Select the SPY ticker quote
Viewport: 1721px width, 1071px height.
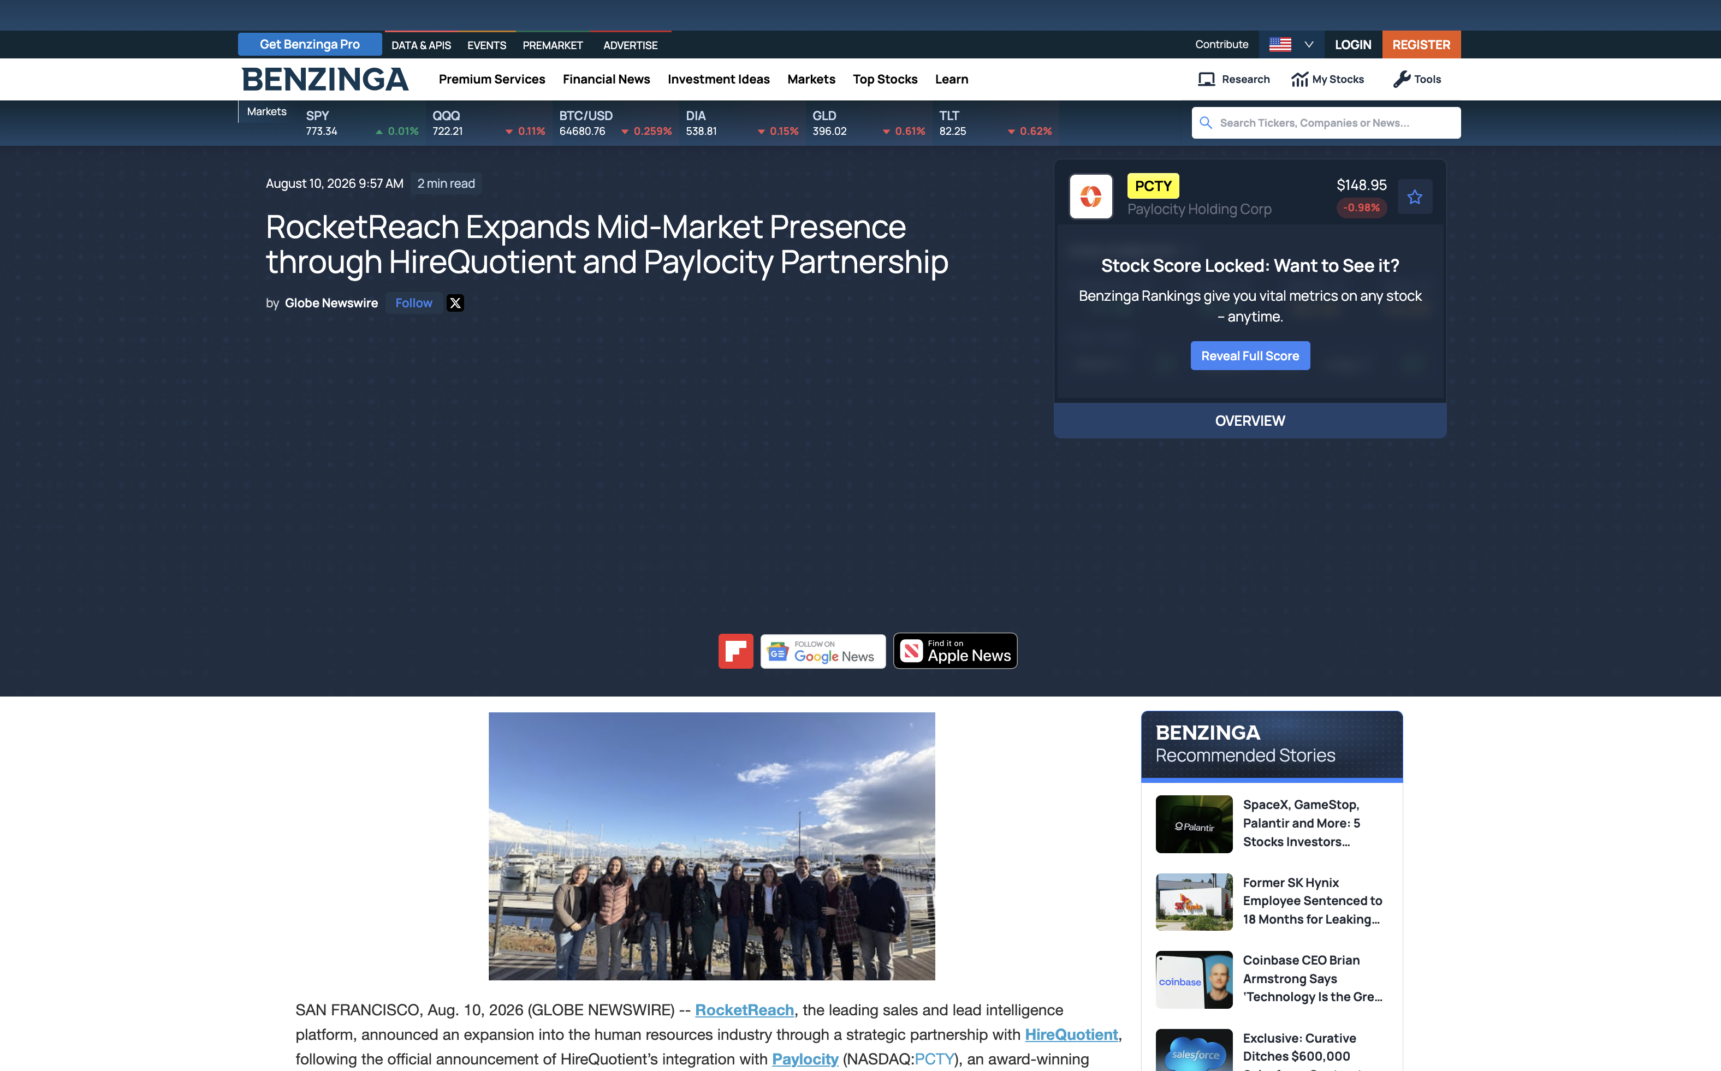tap(362, 123)
